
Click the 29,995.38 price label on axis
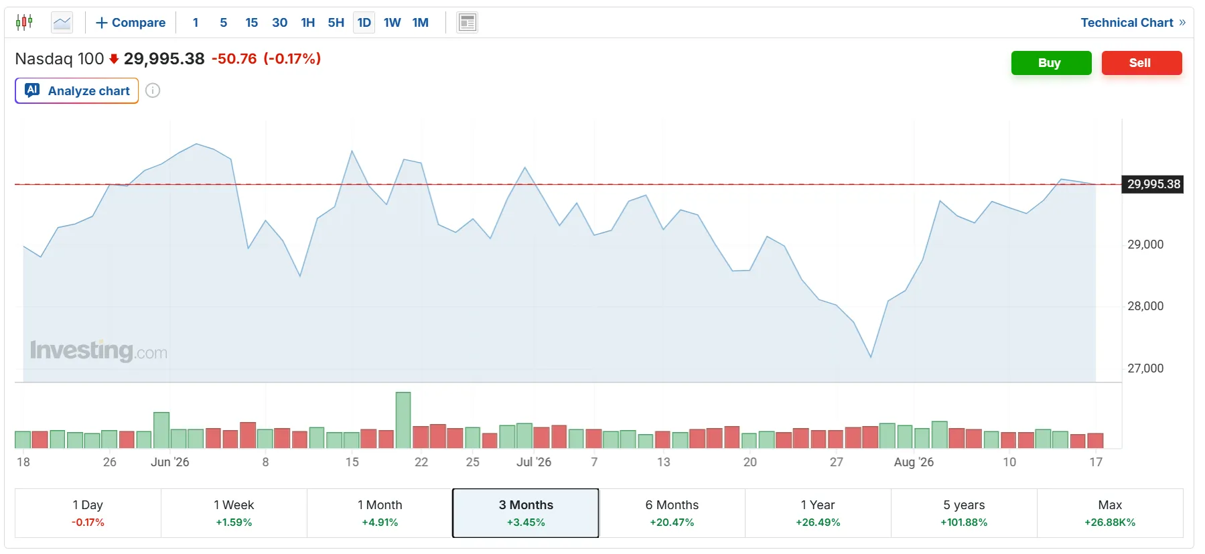tap(1153, 184)
